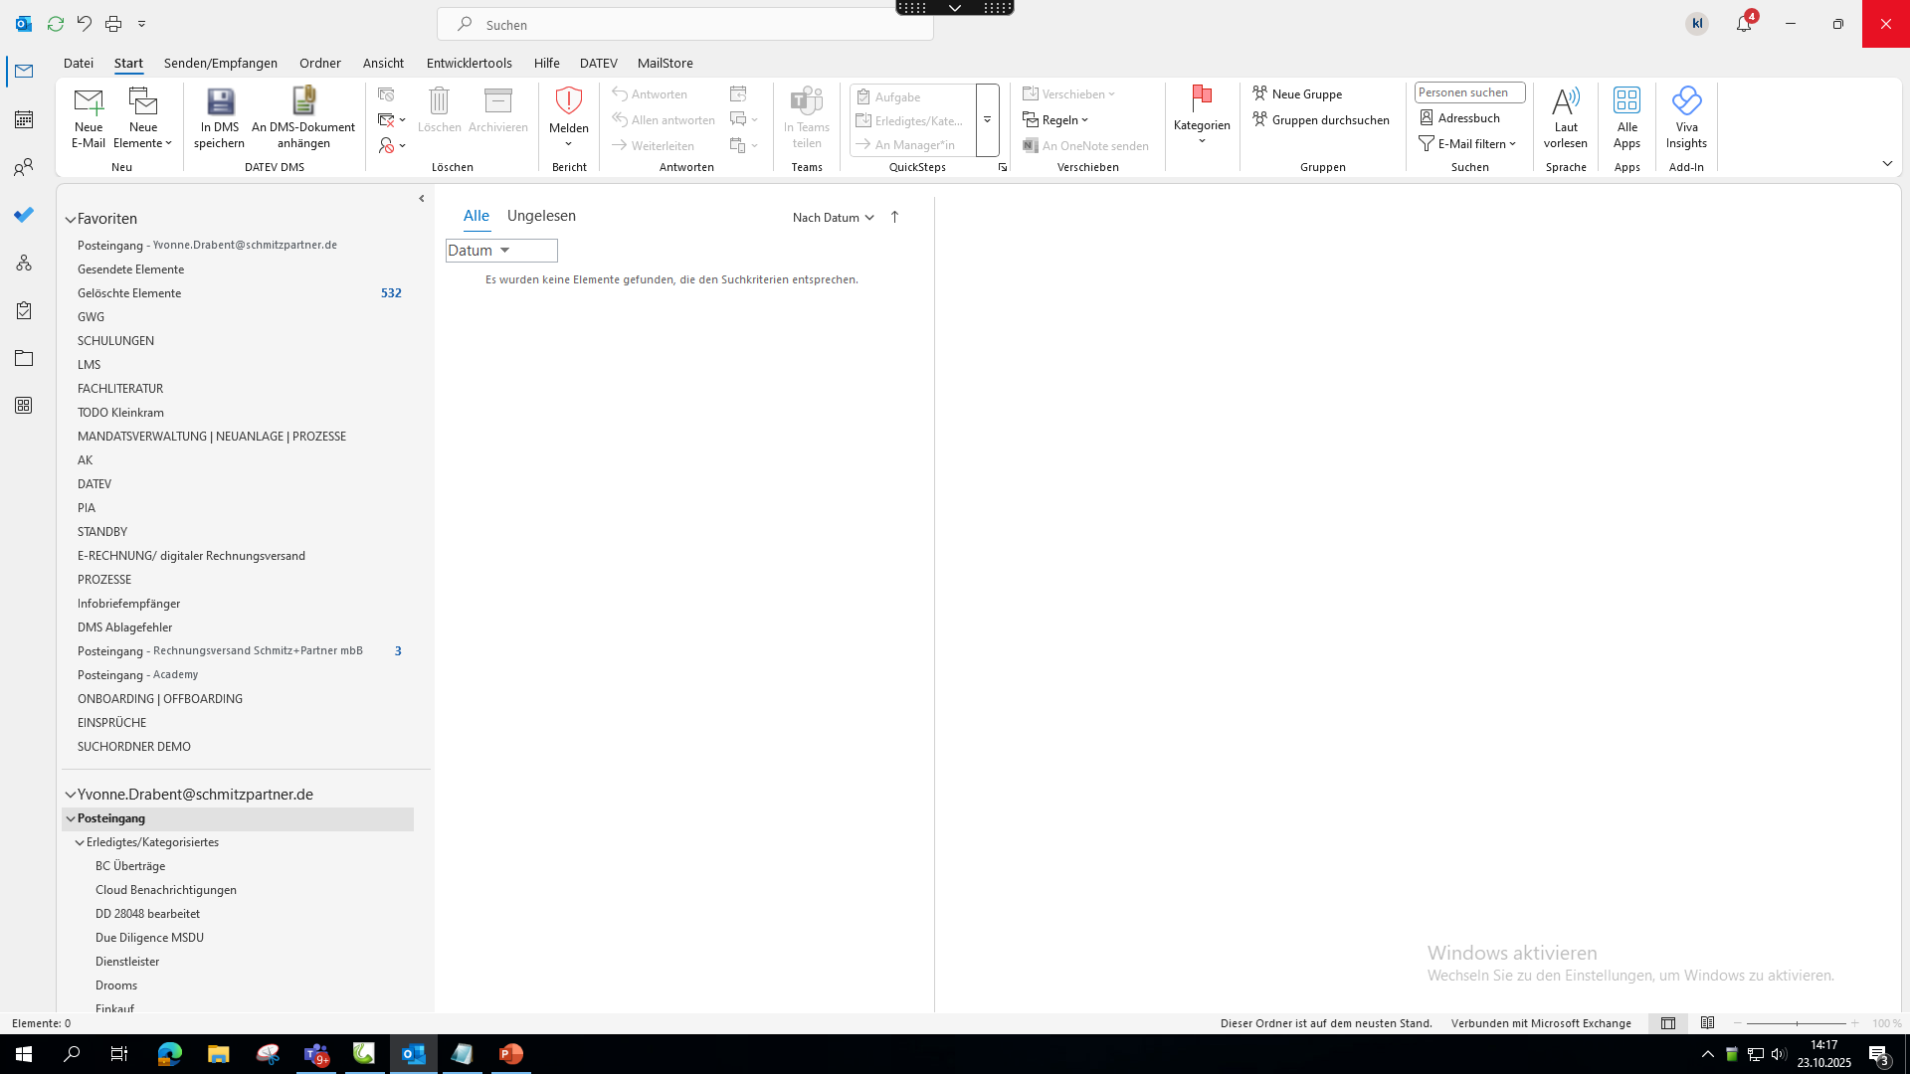Open the Windows Start menu
The image size is (1910, 1074).
pyautogui.click(x=24, y=1054)
